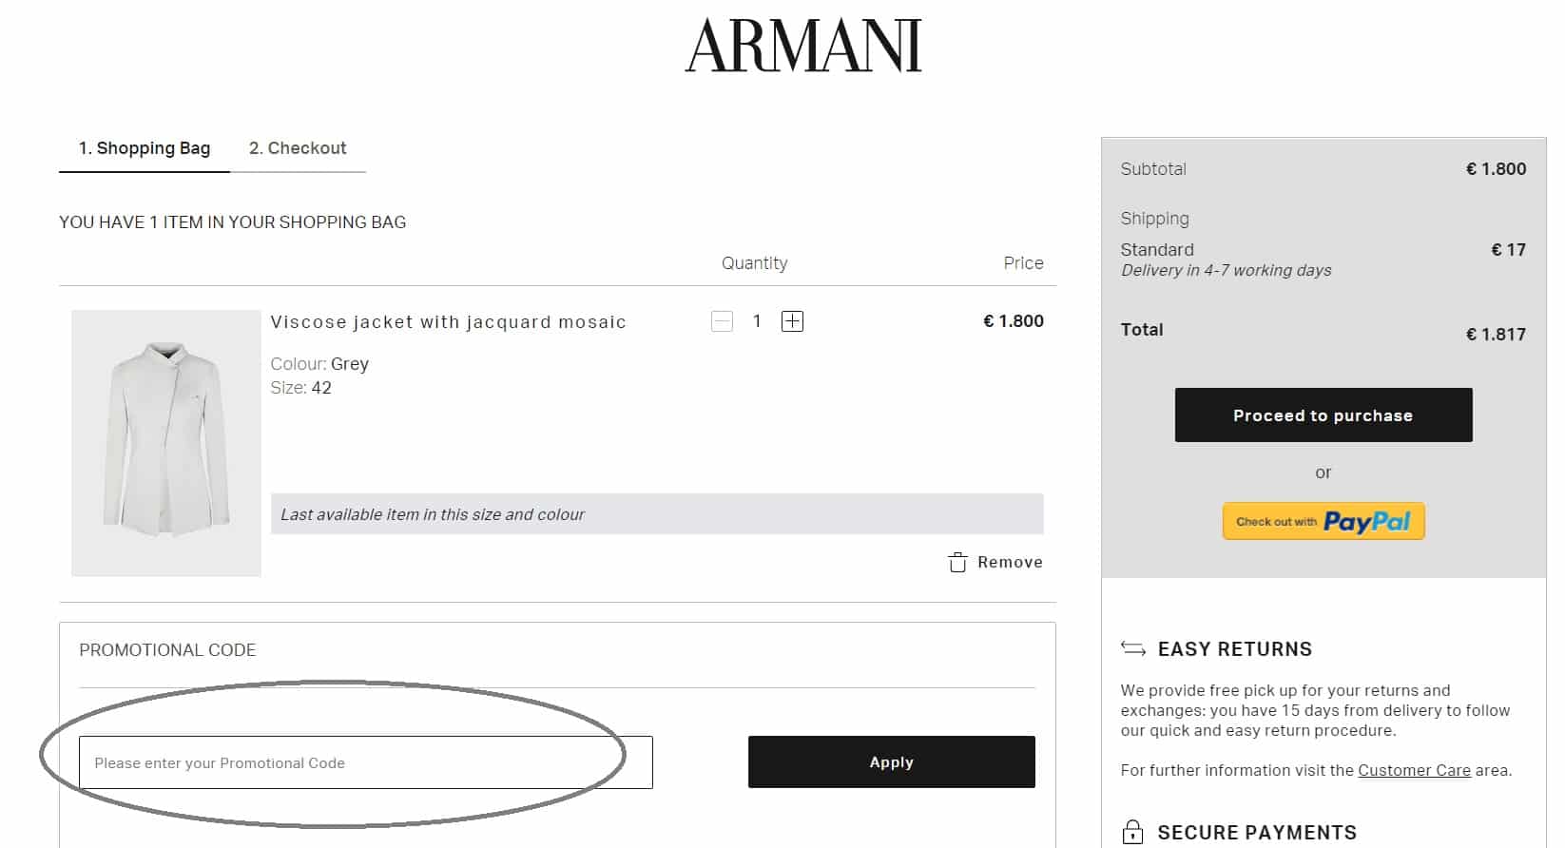Click the minus icon to decrease quantity
Screen dimensions: 1565x848
pyautogui.click(x=722, y=320)
